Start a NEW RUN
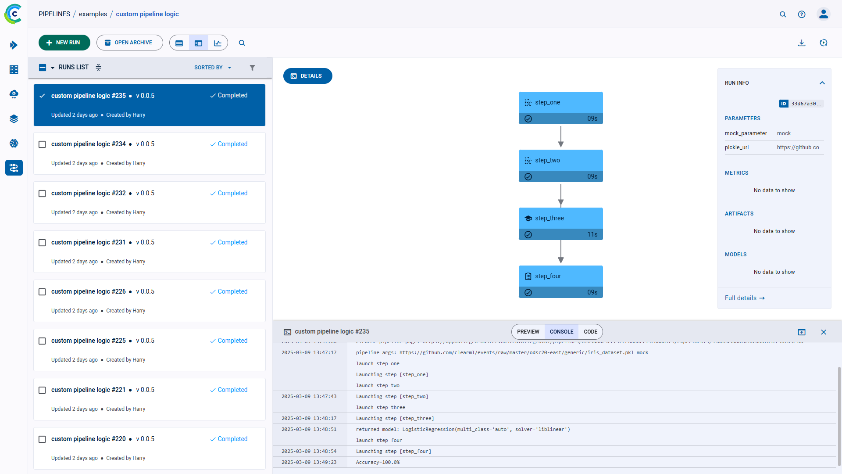The height and width of the screenshot is (474, 842). coord(64,42)
